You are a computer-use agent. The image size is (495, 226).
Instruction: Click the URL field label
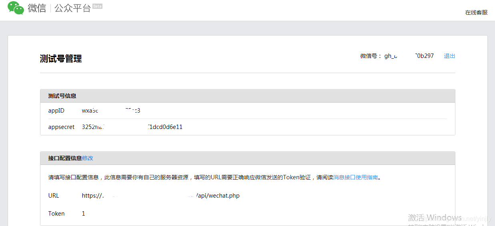(x=54, y=196)
